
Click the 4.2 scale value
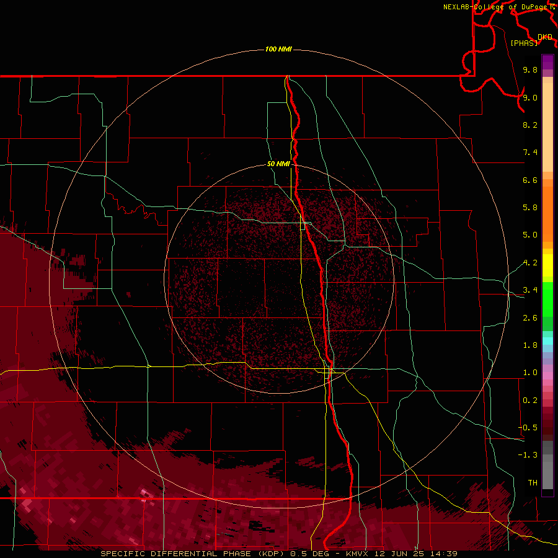[530, 263]
